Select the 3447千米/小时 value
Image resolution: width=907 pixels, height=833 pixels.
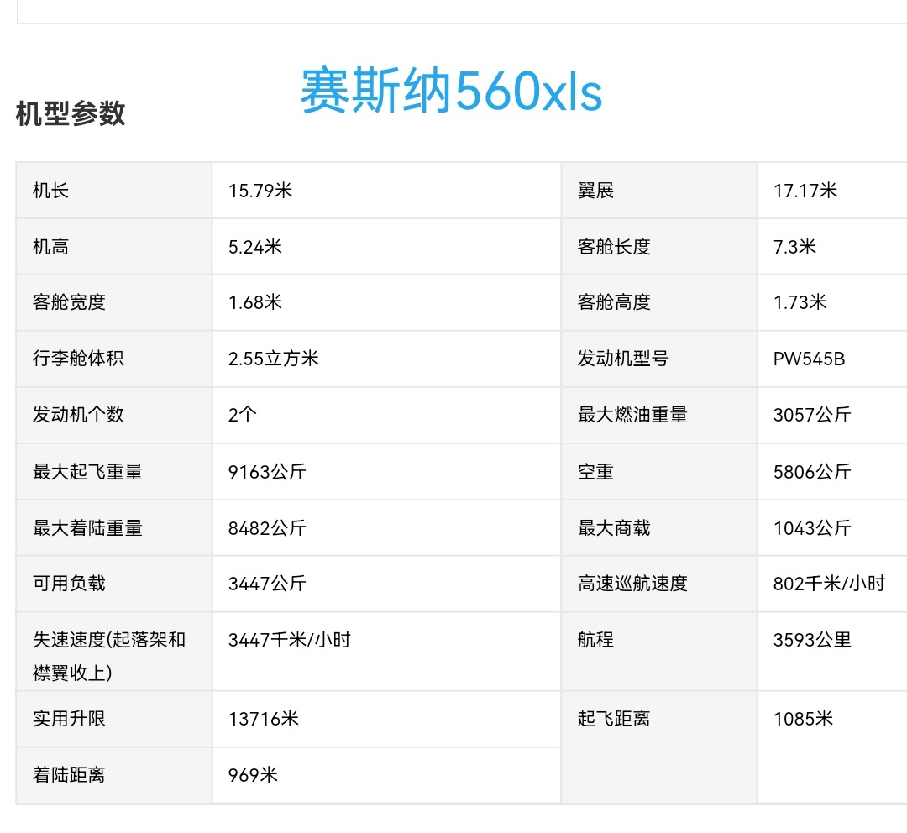(x=290, y=640)
